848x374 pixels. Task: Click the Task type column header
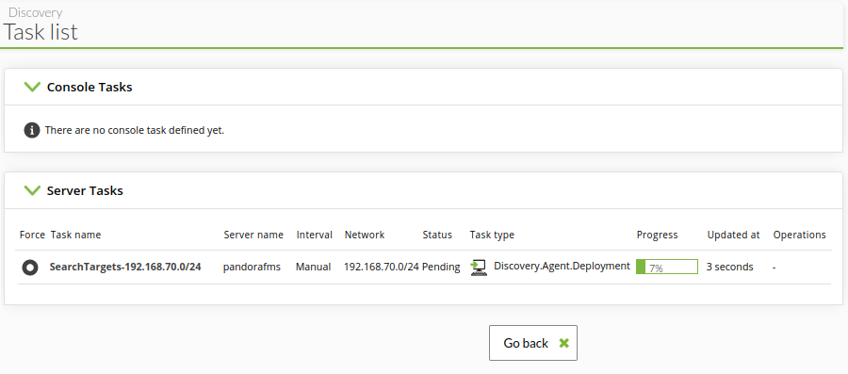pyautogui.click(x=492, y=235)
